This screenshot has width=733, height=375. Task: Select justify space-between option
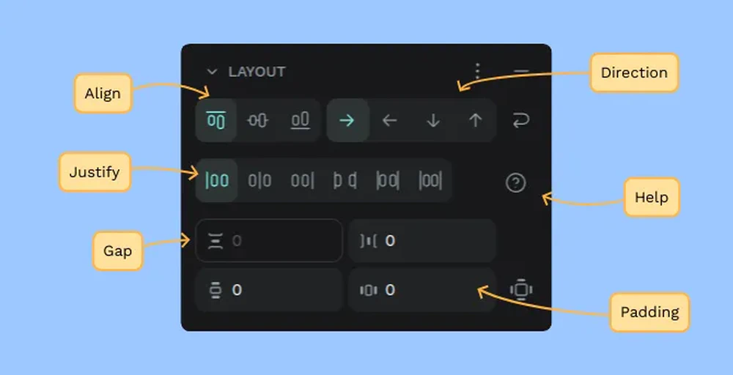coord(345,180)
